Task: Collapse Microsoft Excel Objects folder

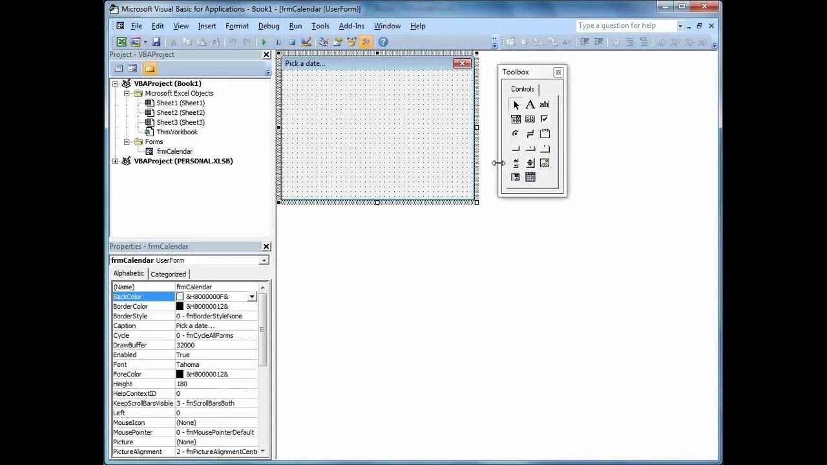Action: (x=127, y=93)
